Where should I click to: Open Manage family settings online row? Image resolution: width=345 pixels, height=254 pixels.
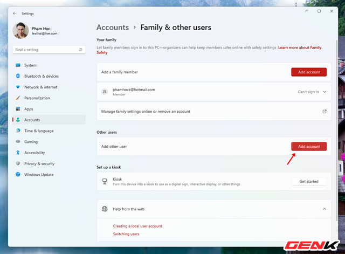pos(214,112)
